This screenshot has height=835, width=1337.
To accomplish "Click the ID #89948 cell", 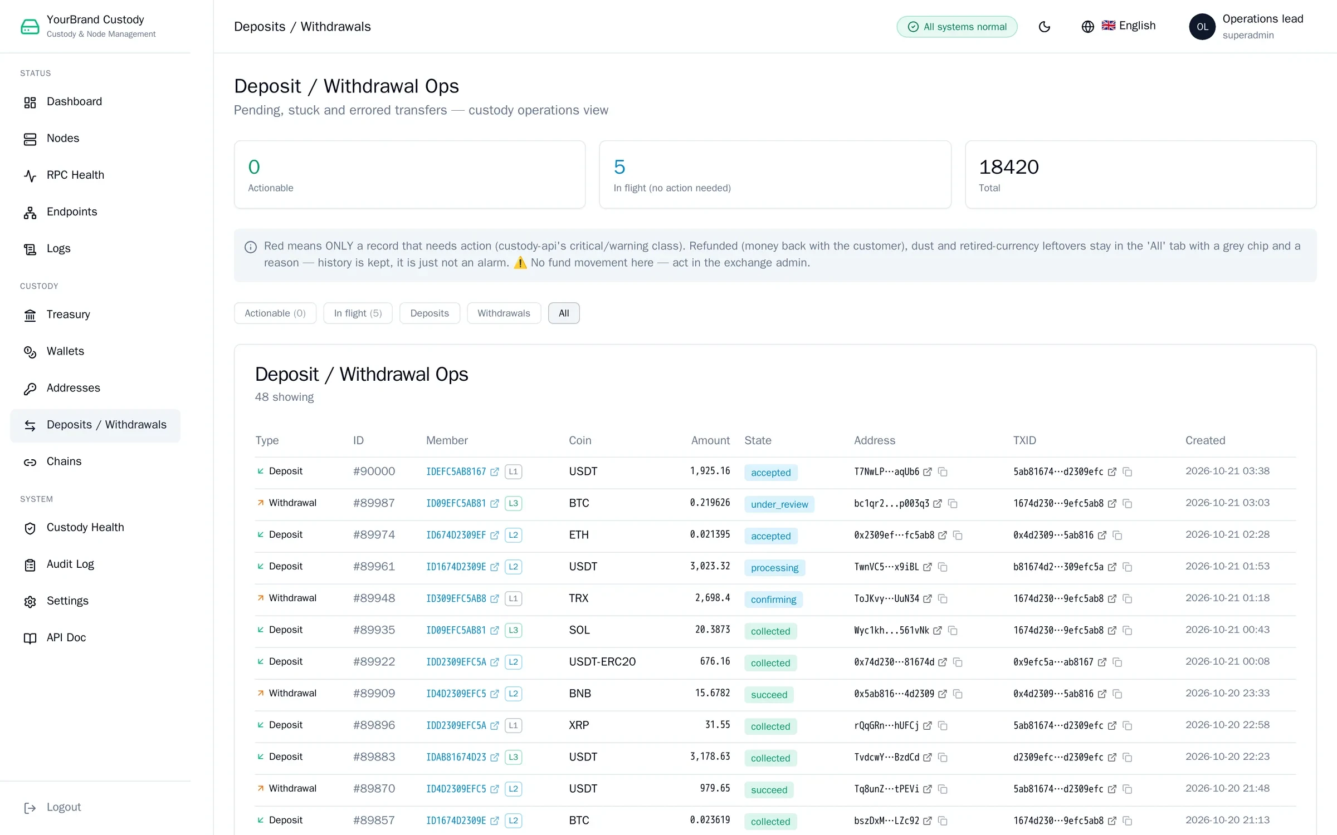I will [374, 598].
